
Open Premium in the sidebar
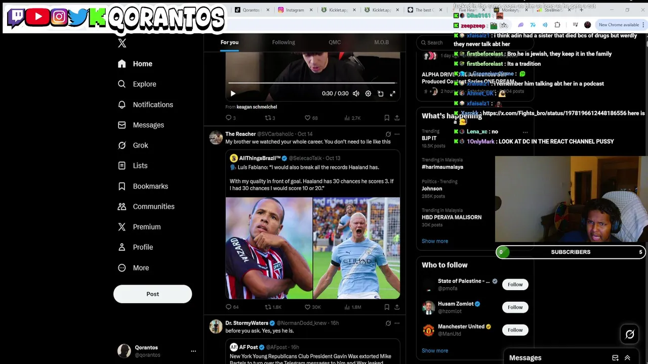(139, 226)
